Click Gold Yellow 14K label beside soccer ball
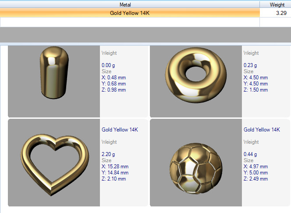Image resolution: width=291 pixels, height=213 pixels. pyautogui.click(x=262, y=129)
